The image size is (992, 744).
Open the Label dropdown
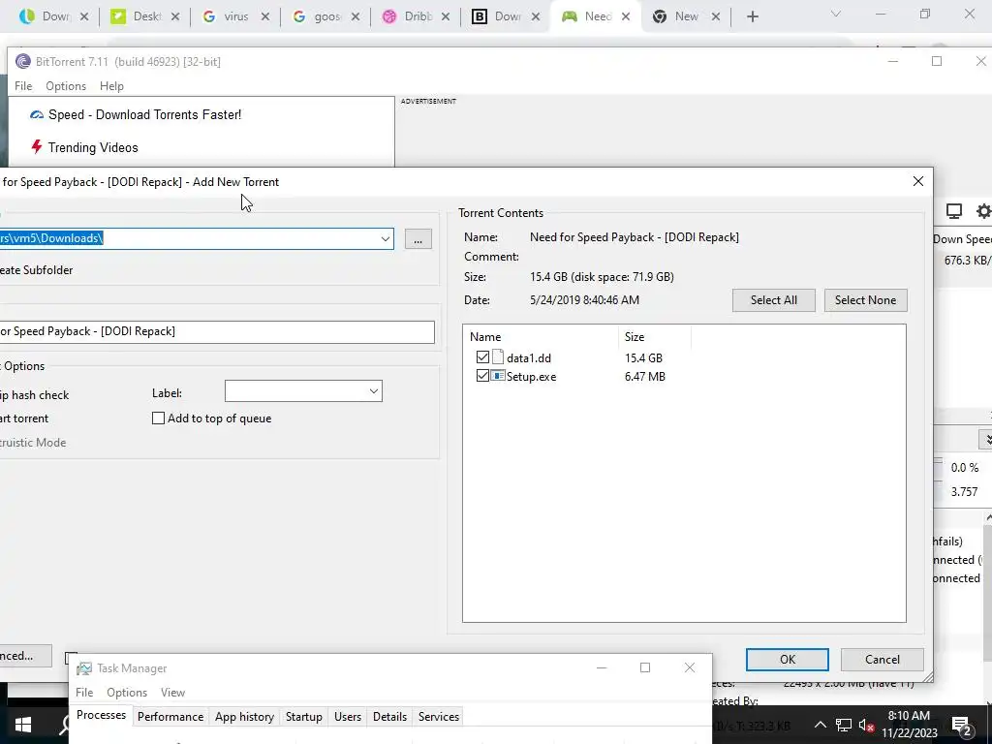coord(374,391)
